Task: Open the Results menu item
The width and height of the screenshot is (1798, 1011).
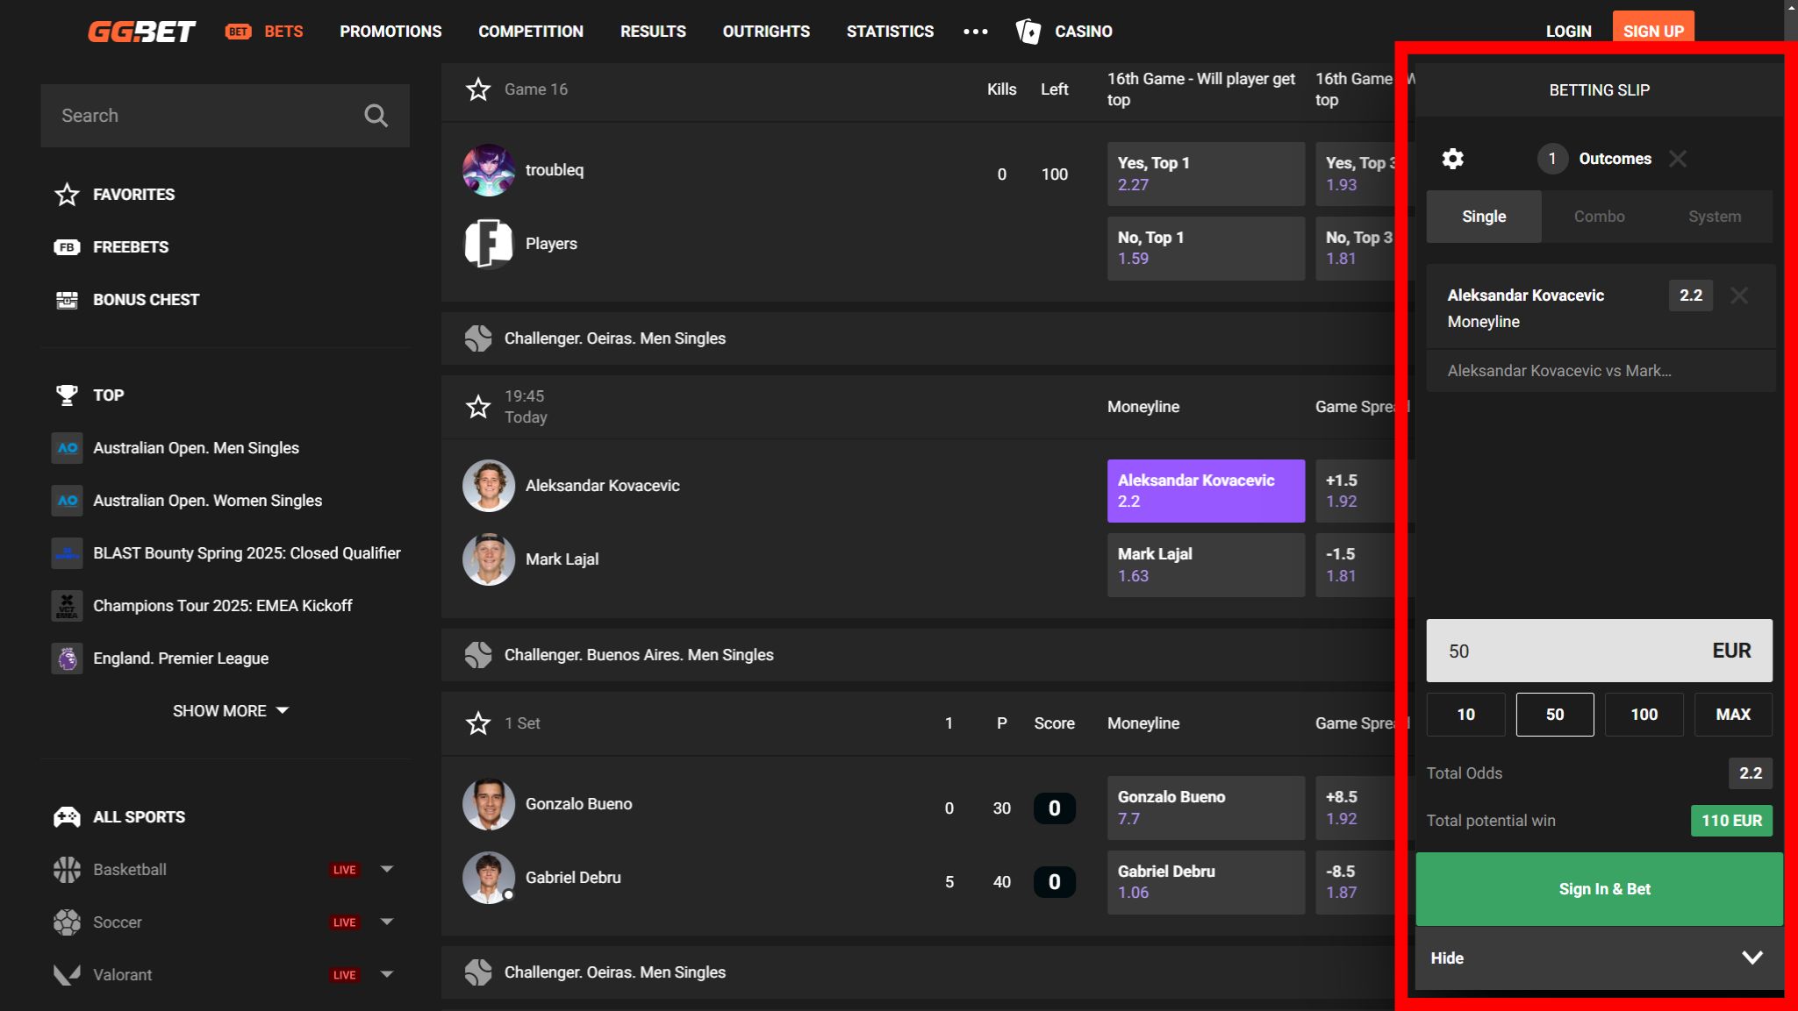Action: pos(653,32)
